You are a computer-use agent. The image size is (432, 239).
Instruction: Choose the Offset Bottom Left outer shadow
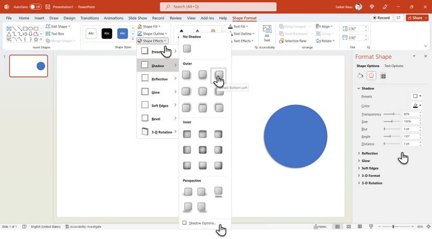point(219,75)
